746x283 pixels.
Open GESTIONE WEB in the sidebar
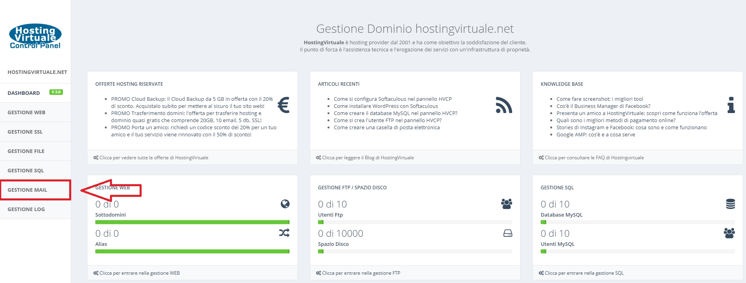point(35,112)
